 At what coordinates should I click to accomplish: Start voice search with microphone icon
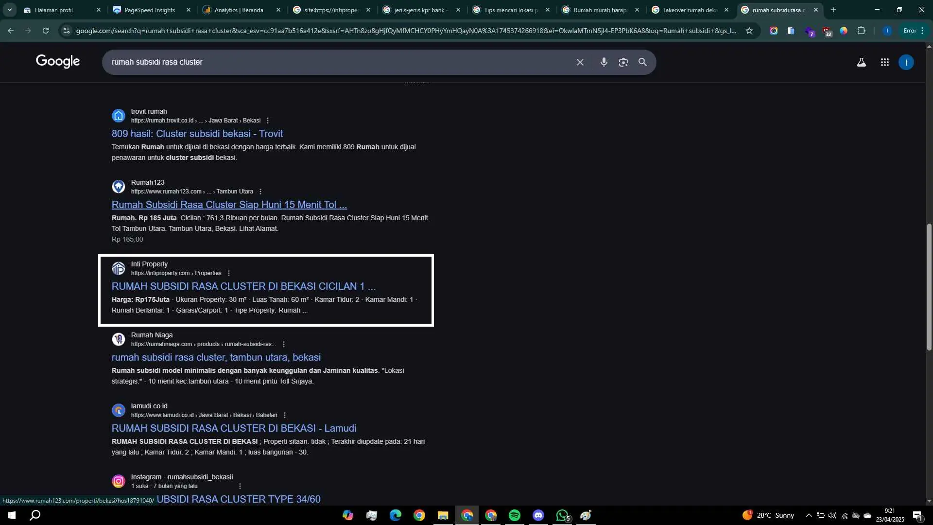pyautogui.click(x=604, y=62)
